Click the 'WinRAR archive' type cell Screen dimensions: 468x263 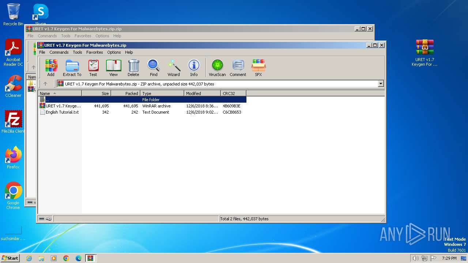click(x=156, y=106)
